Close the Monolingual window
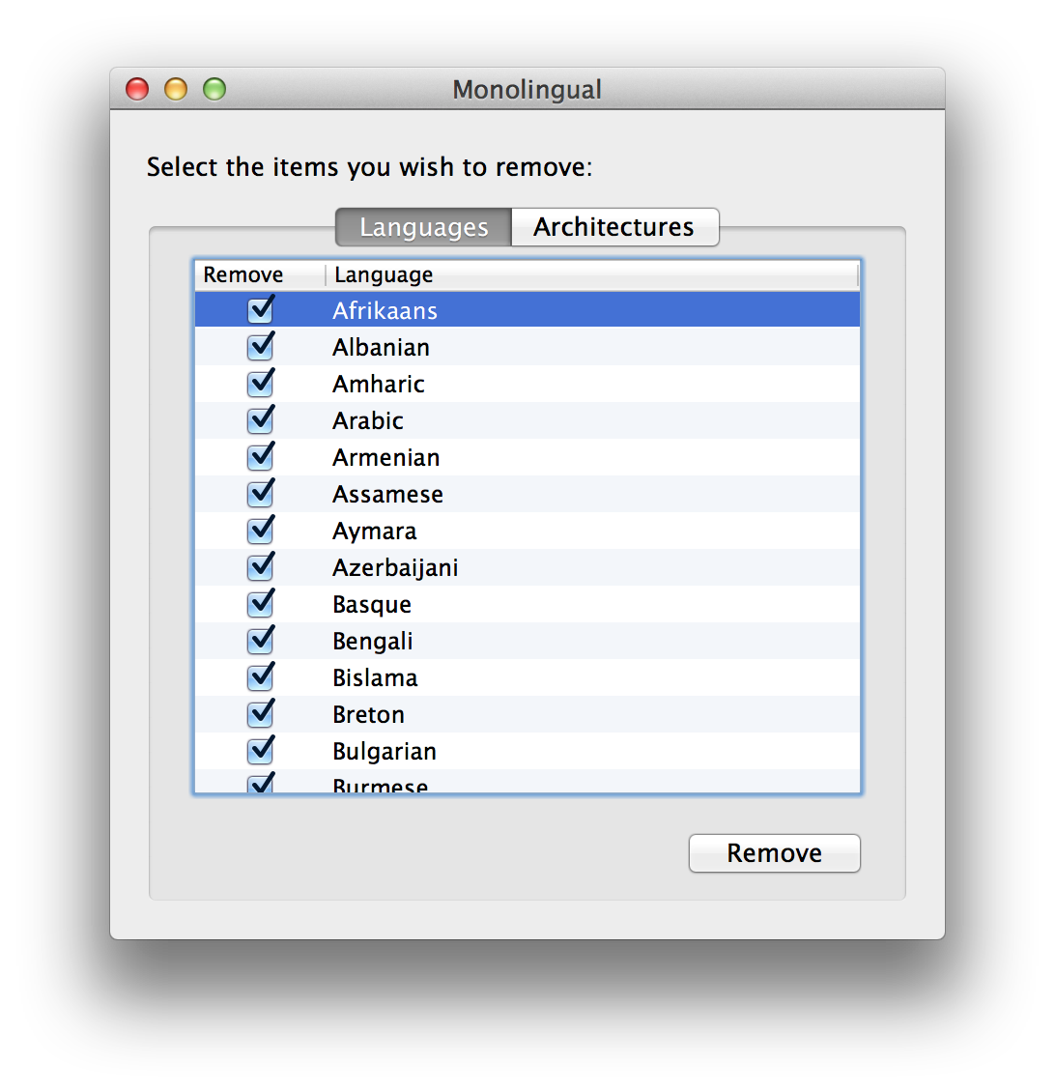 click(x=137, y=89)
